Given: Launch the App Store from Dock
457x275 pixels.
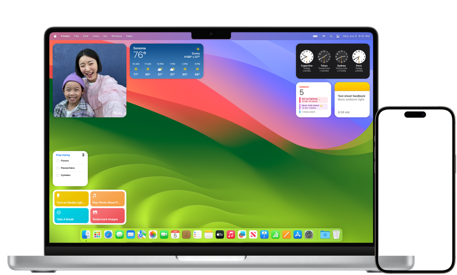Looking at the screenshot, I should 298,234.
